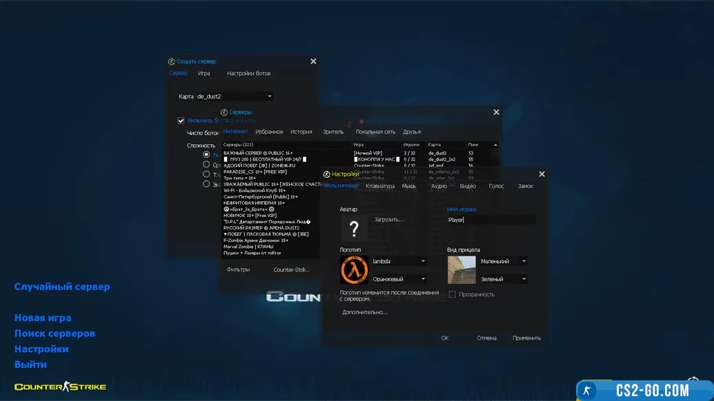Open the Избранное tab in server browser

269,132
